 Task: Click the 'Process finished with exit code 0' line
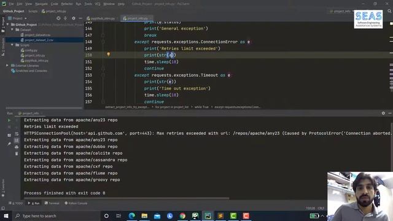coord(64,193)
